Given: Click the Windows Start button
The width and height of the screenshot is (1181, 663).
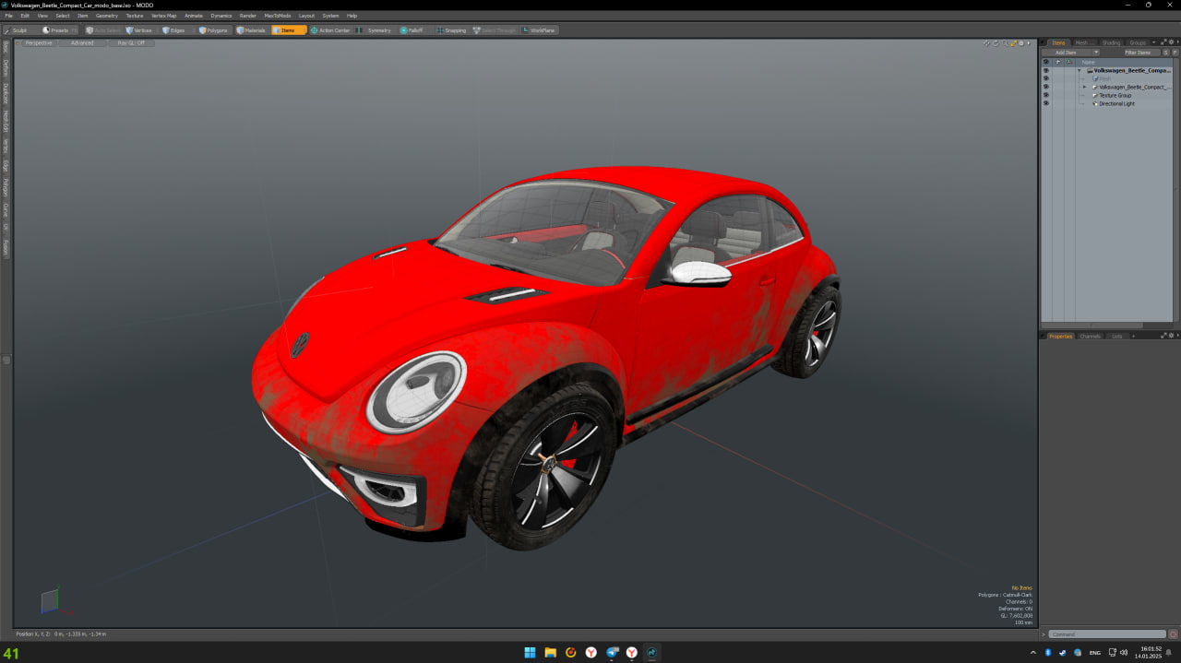Looking at the screenshot, I should 530,652.
